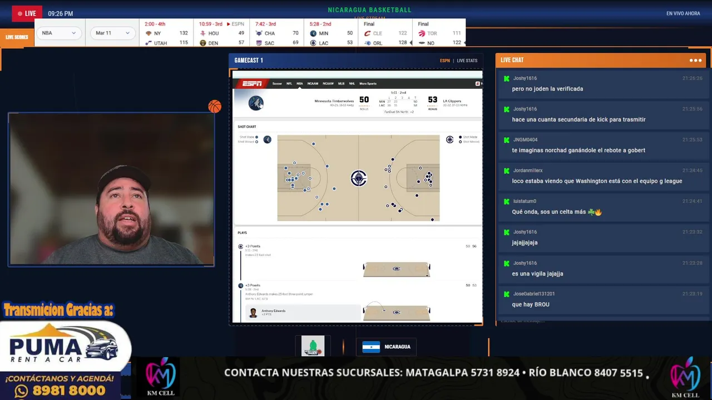Click the SHOT CHART heading
712x400 pixels.
(247, 127)
